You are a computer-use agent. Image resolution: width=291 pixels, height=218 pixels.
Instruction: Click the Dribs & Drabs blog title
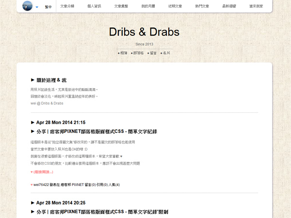pos(144,32)
